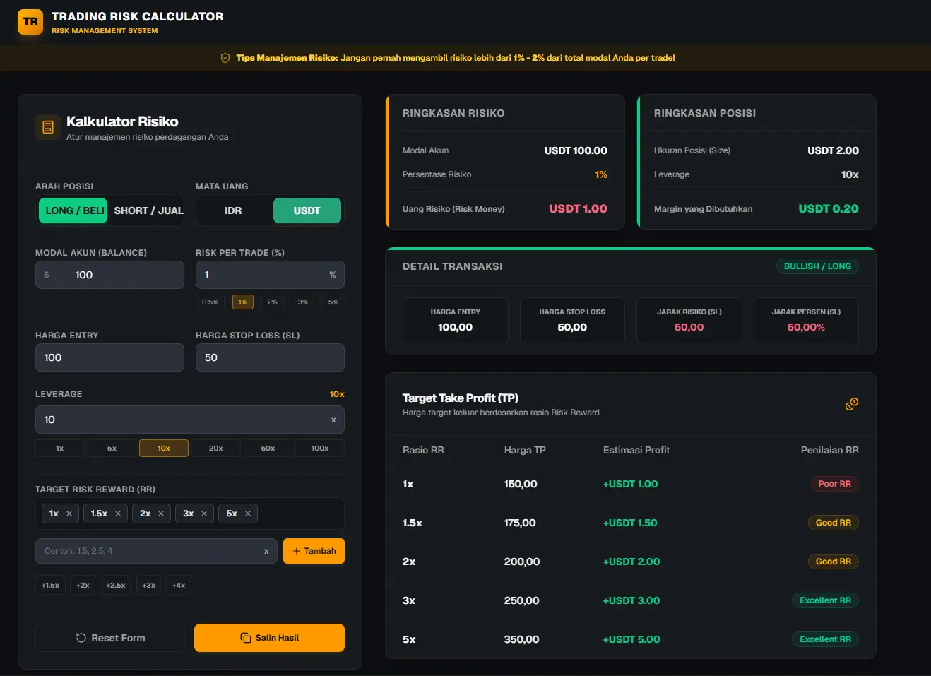Click Margin value USDT 0.20

[x=829, y=208]
